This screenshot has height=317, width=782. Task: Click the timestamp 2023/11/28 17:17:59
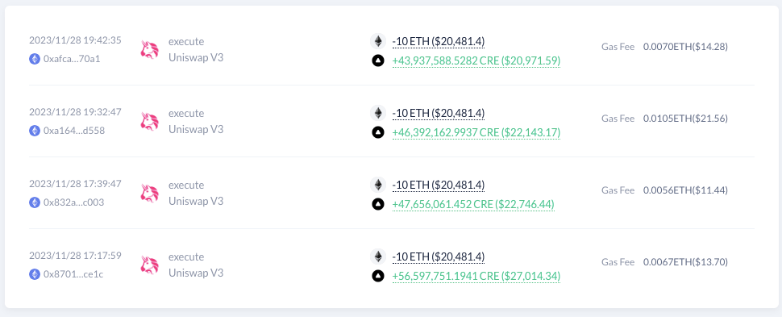coord(75,256)
